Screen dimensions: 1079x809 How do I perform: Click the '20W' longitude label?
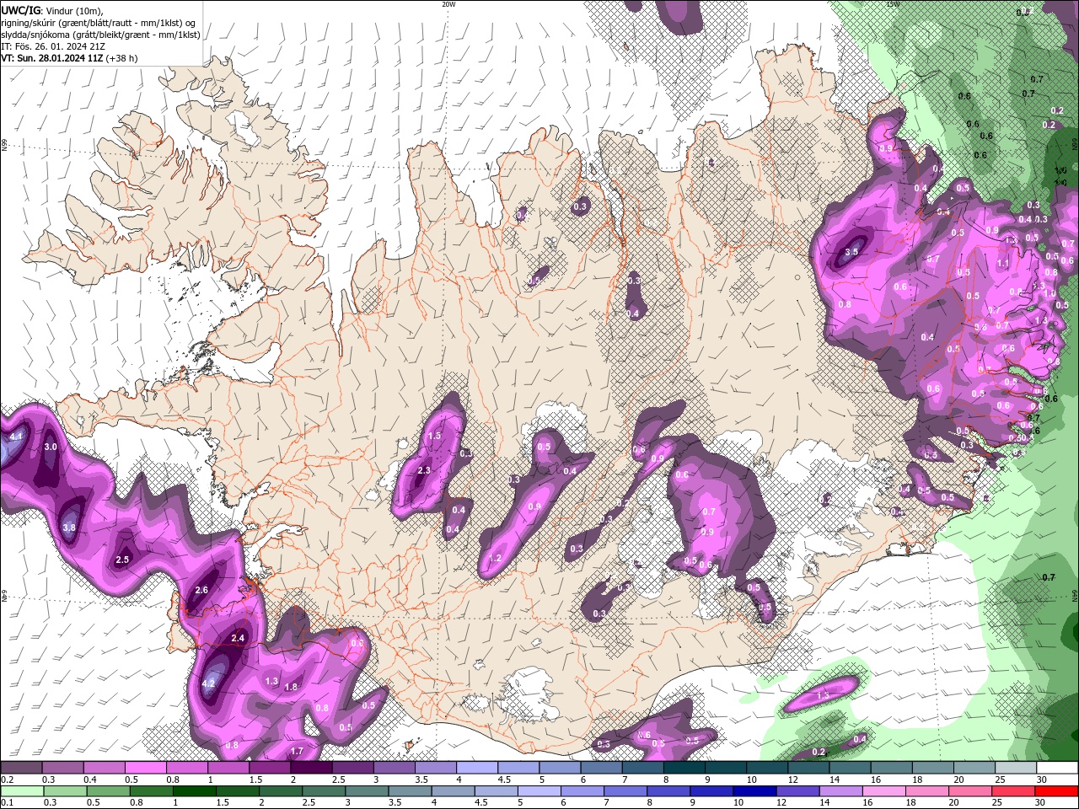tap(448, 4)
